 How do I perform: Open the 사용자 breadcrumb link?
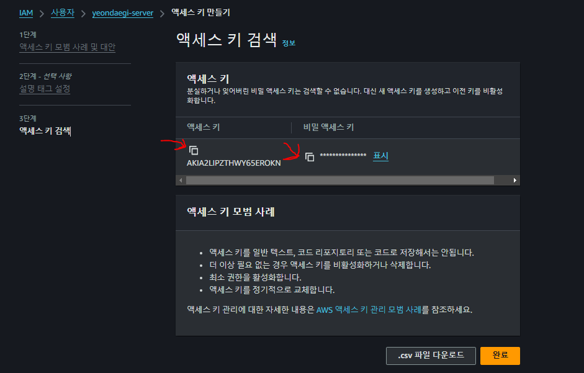63,12
